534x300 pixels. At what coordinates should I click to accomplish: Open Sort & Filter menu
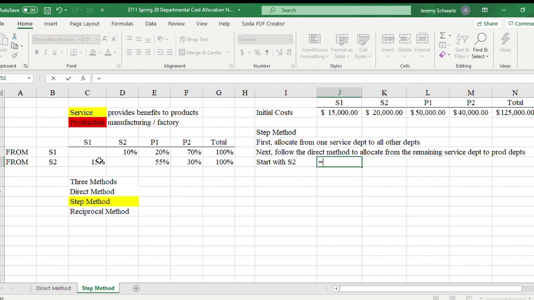462,47
